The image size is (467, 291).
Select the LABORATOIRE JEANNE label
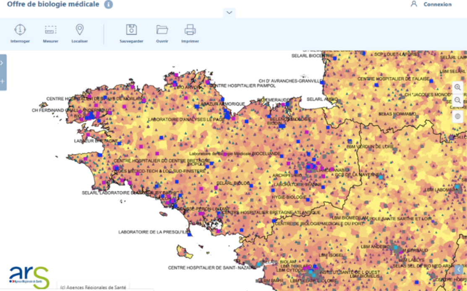(297, 185)
